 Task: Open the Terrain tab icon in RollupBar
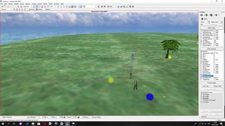pos(206,15)
